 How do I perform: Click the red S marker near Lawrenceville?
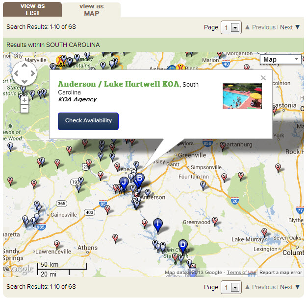click(x=57, y=245)
